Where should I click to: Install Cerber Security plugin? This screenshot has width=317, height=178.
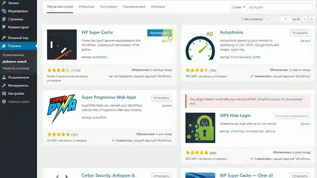coord(161,176)
